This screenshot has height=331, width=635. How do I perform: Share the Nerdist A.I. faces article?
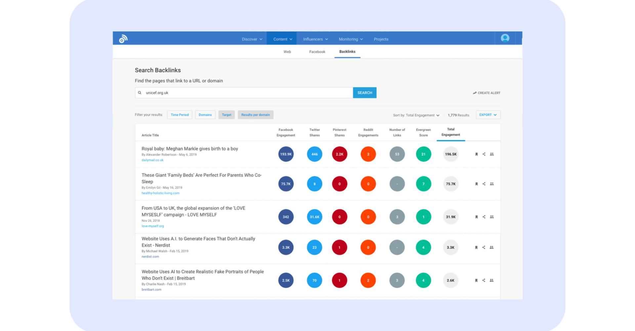[484, 247]
